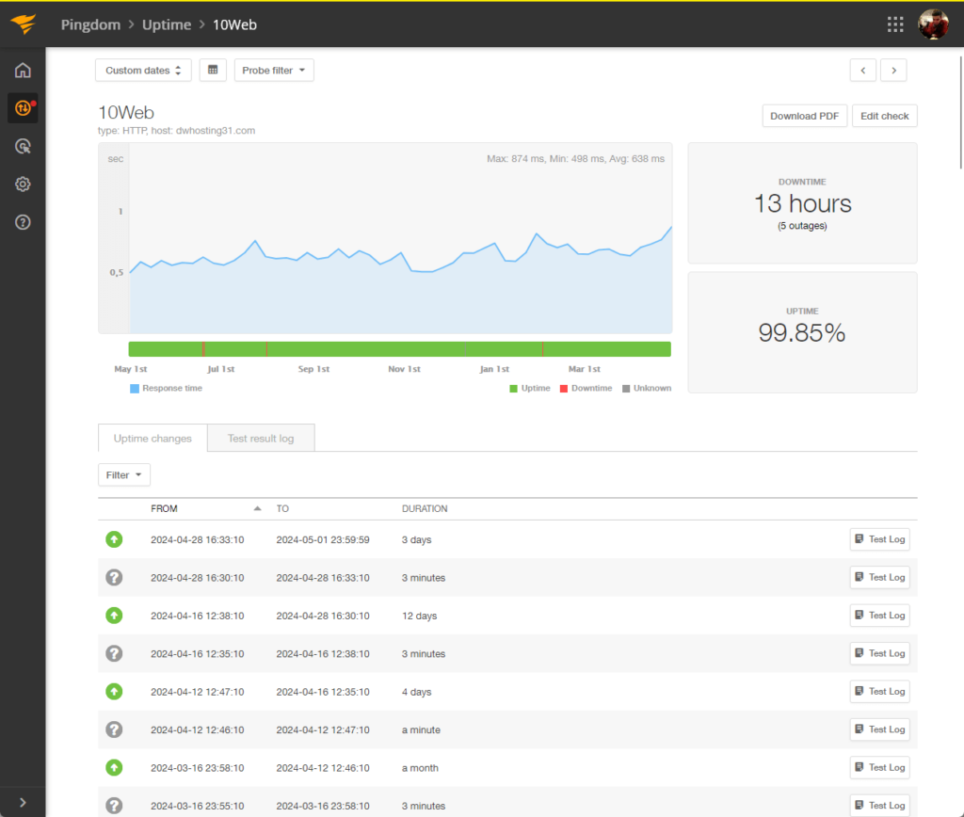This screenshot has width=964, height=817.
Task: Open Test Log for 2024-04-16 12:38:10 row
Action: click(x=880, y=616)
